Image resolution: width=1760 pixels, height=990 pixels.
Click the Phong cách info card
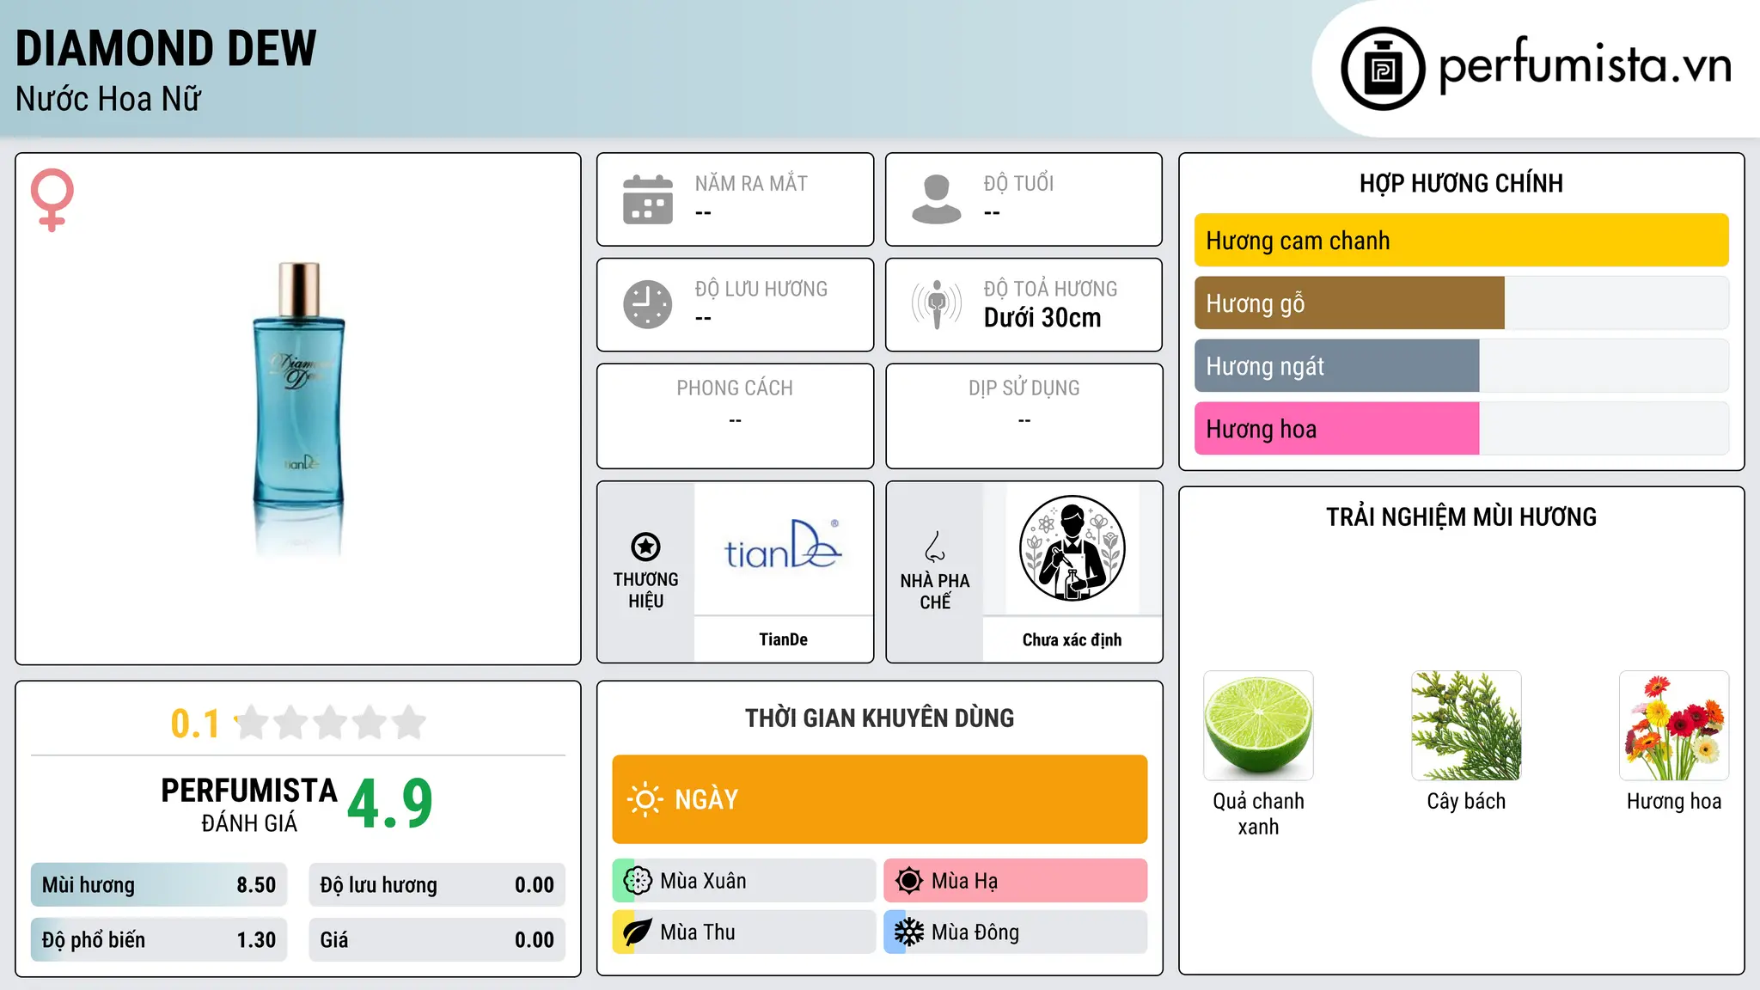point(735,416)
